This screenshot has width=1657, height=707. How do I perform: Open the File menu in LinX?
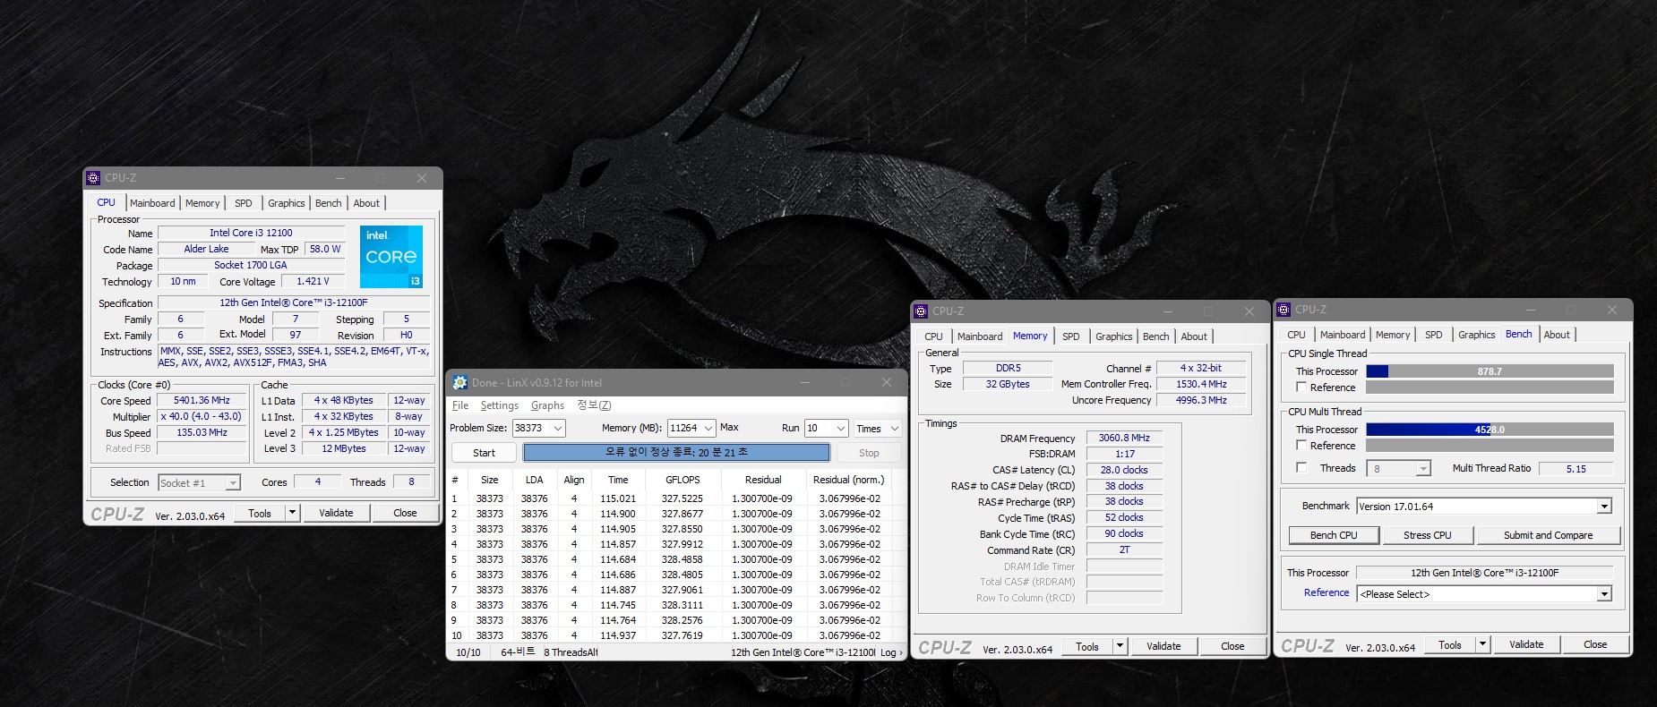pos(460,405)
